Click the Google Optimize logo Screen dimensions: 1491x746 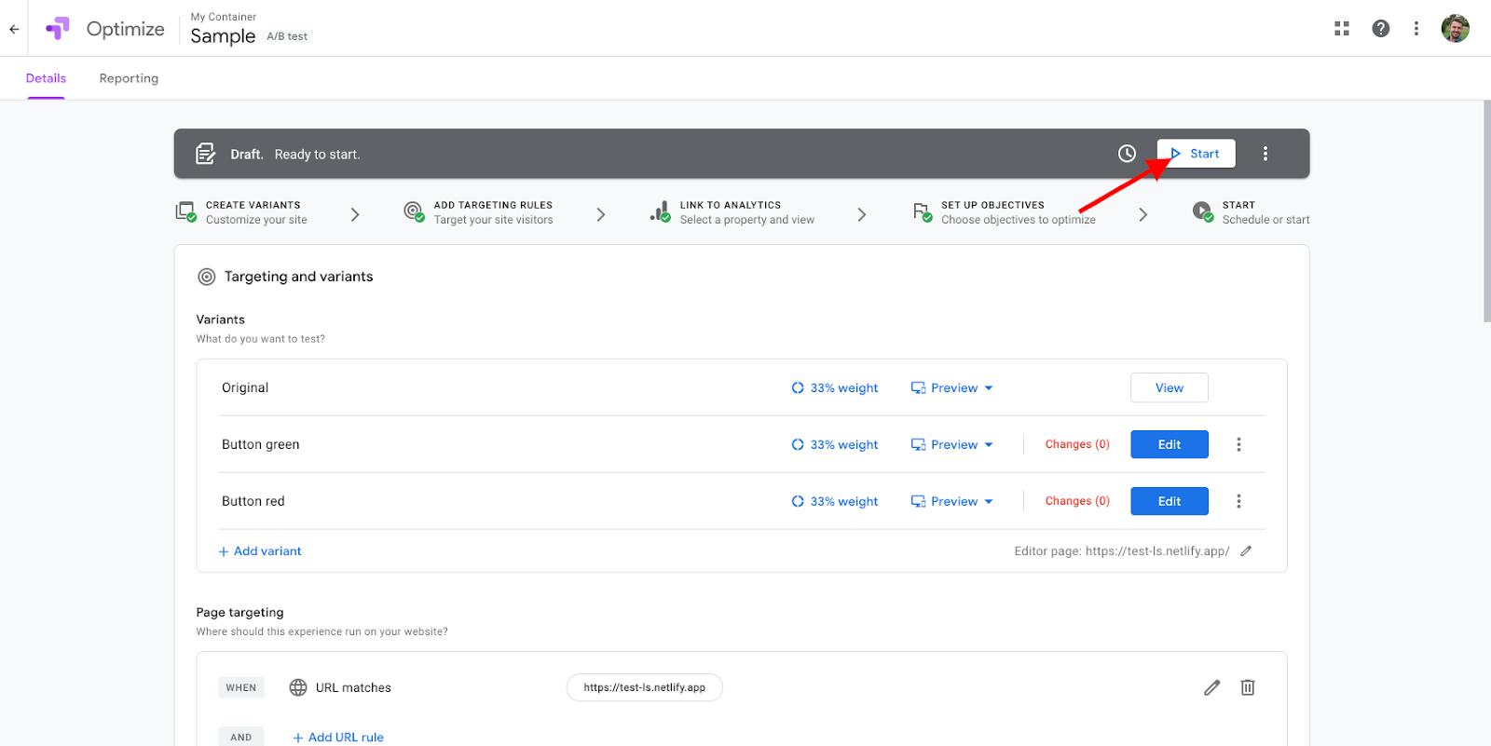pos(58,29)
